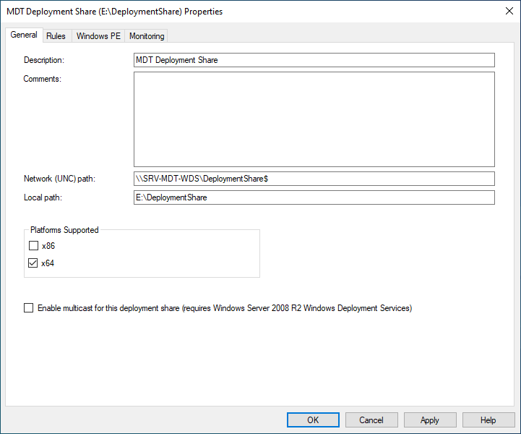Image resolution: width=521 pixels, height=434 pixels.
Task: Click the Comments label
Action: point(42,79)
